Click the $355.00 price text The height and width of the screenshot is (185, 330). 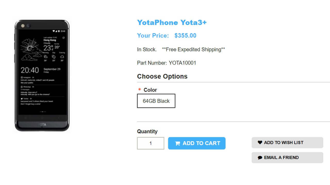pyautogui.click(x=185, y=36)
